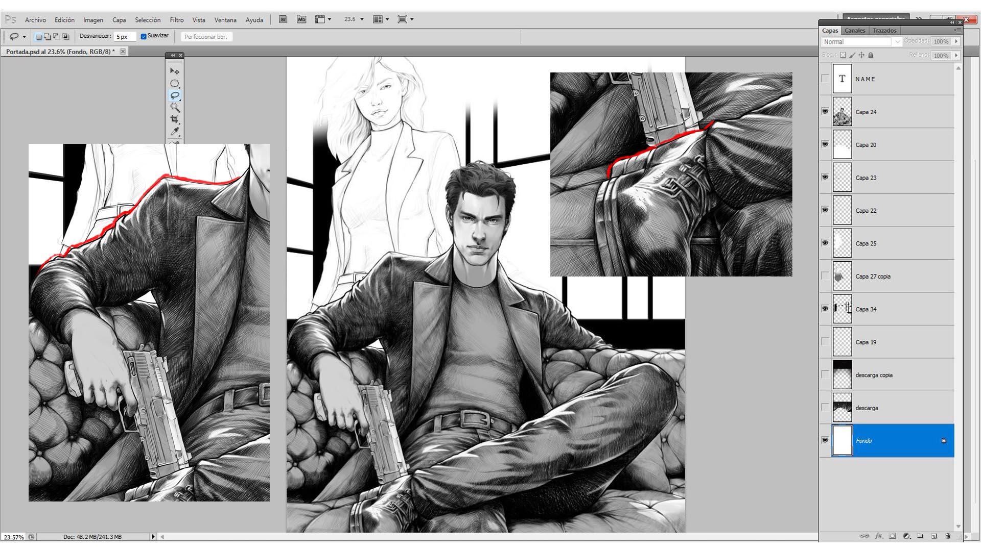Hide layer Capa 22

click(x=825, y=210)
